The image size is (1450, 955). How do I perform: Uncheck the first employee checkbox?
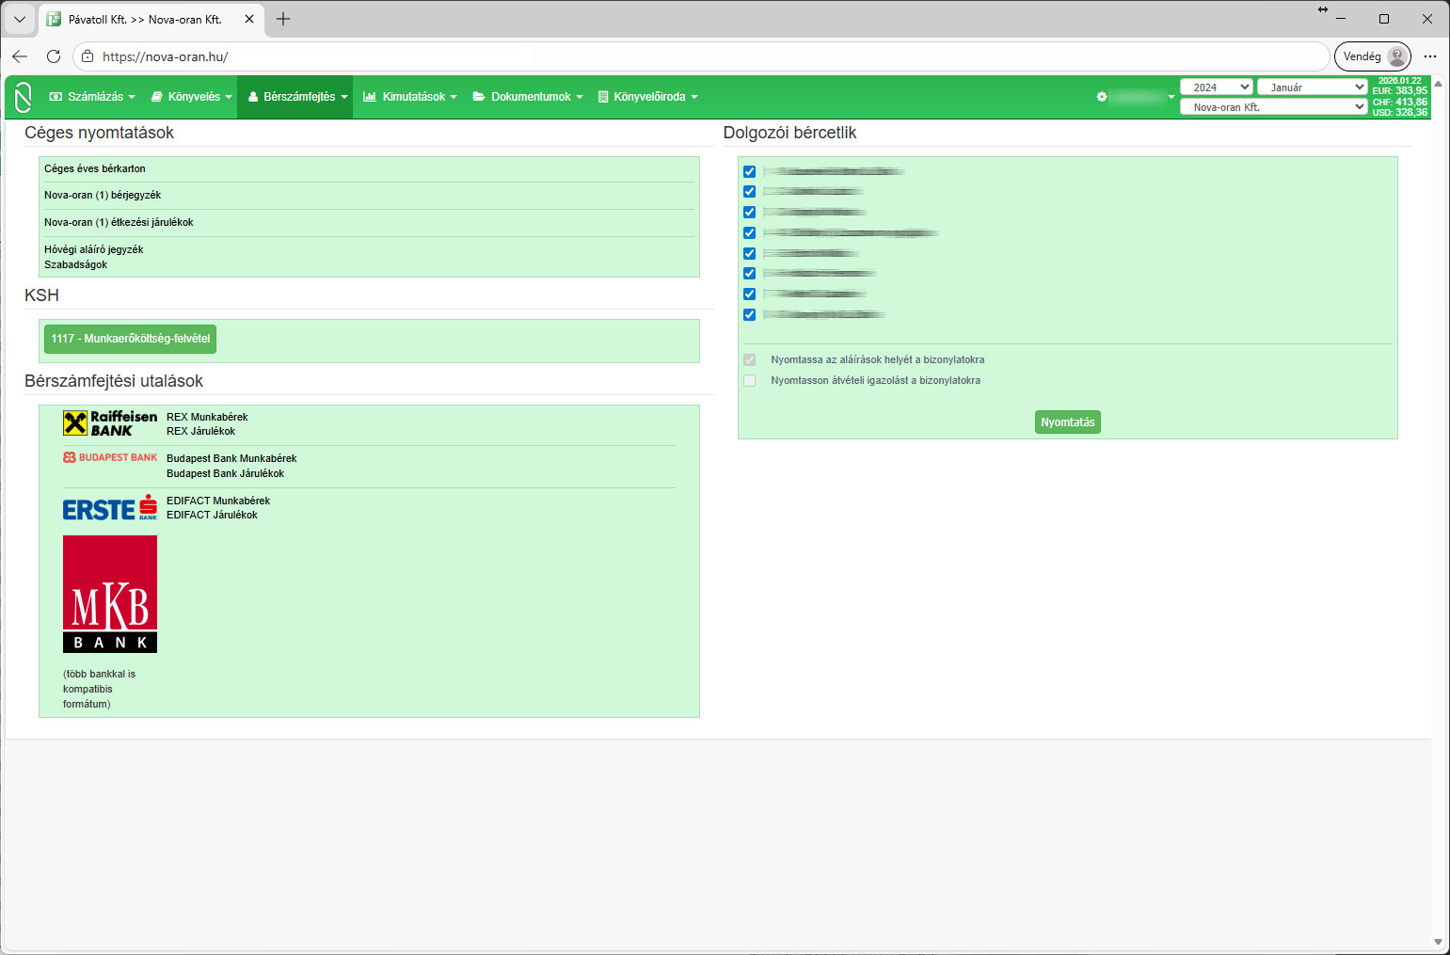coord(750,171)
